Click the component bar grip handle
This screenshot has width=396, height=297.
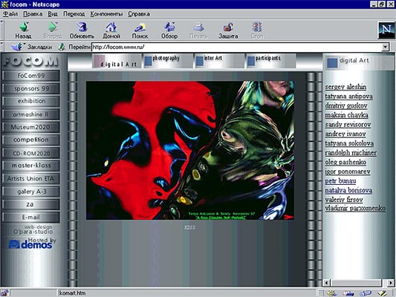321,293
